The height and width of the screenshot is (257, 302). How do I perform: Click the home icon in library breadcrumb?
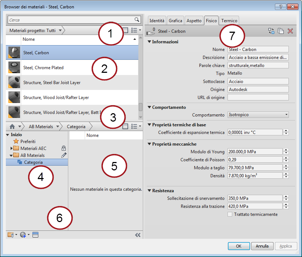tap(12, 126)
